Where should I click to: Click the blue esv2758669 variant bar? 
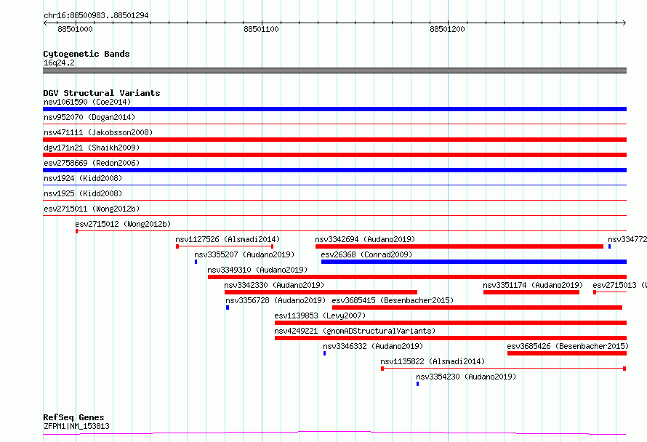334,170
